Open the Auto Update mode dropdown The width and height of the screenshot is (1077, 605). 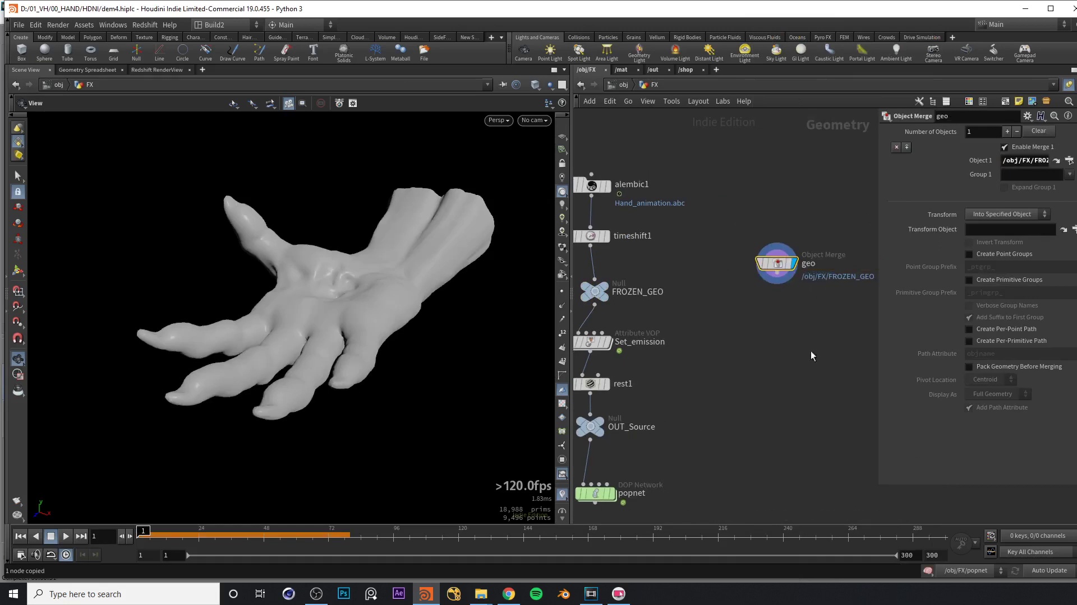(x=1049, y=570)
